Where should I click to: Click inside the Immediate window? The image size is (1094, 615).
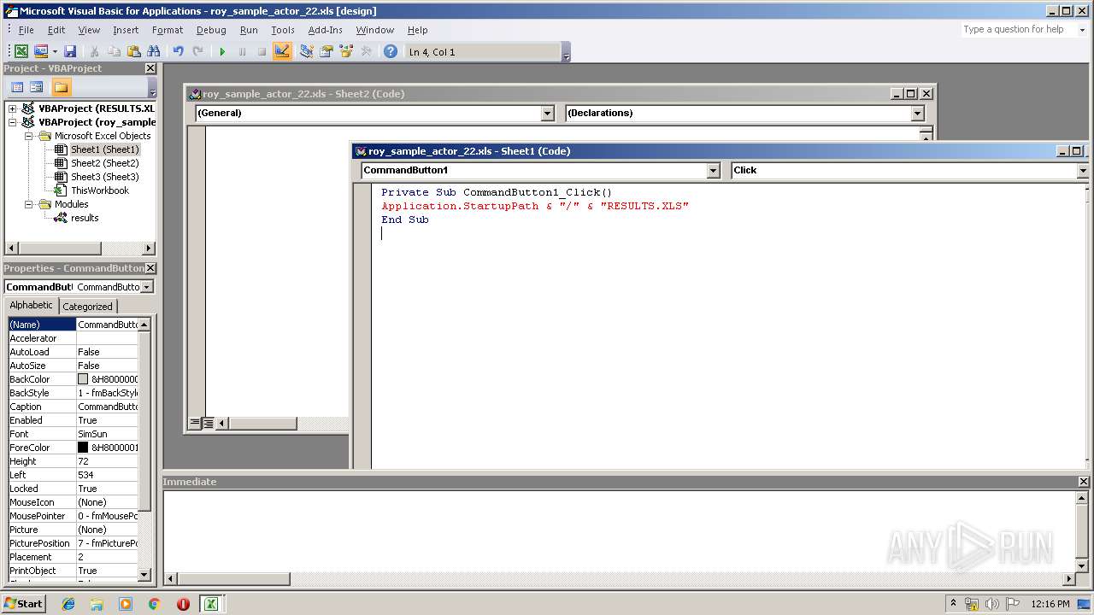(x=618, y=530)
